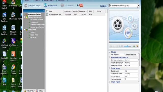Close the left sidebar panel with X
Screen dimensions: 163x92
coord(43,11)
